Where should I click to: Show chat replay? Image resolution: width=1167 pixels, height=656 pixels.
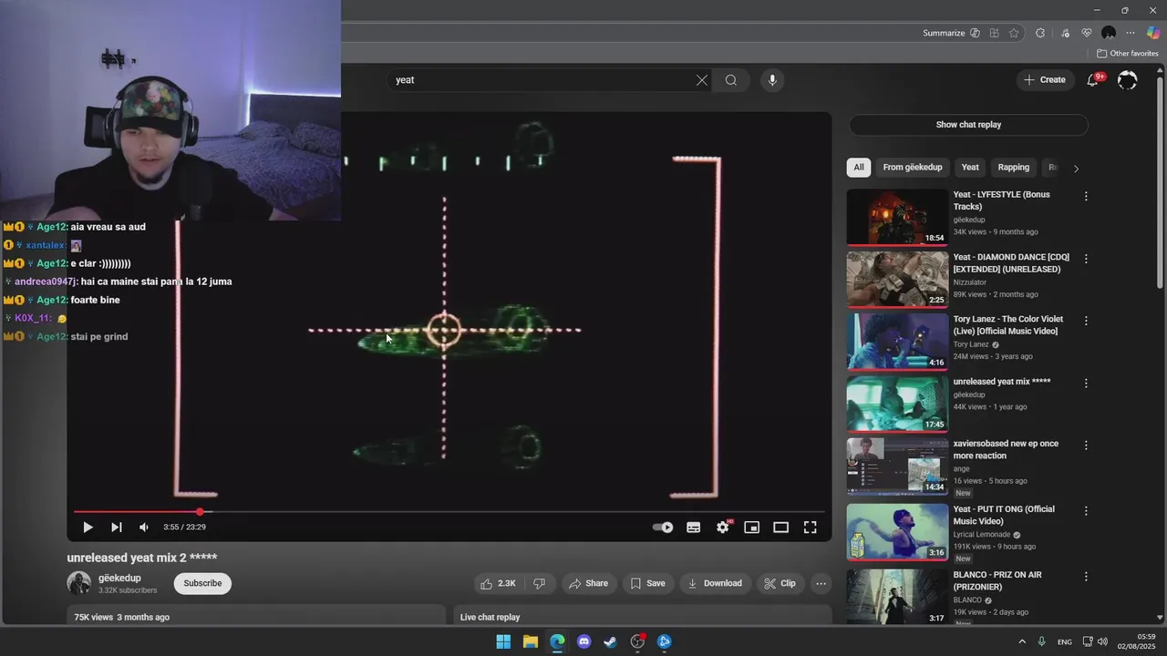(x=968, y=125)
